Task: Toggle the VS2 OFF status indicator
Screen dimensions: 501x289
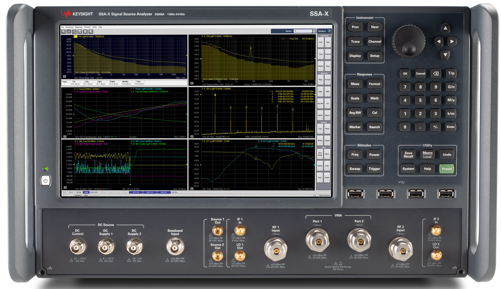Action: pos(164,192)
